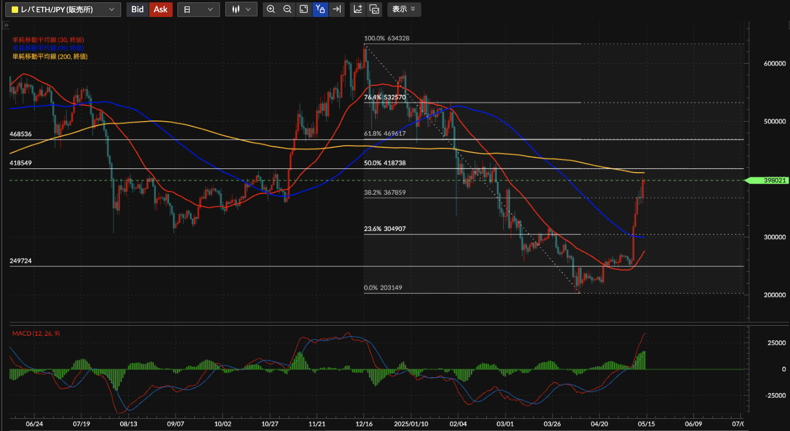Click the fit-to-screen chart icon
Screen dimensions: 790x431
pos(304,9)
